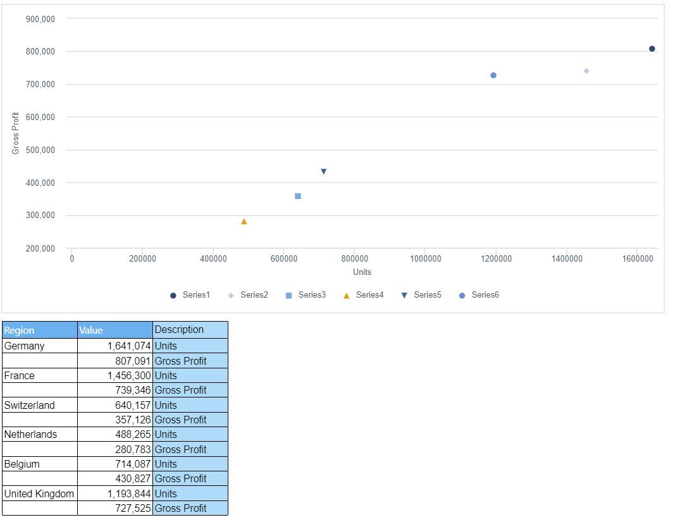Select the Region column header

tap(39, 330)
